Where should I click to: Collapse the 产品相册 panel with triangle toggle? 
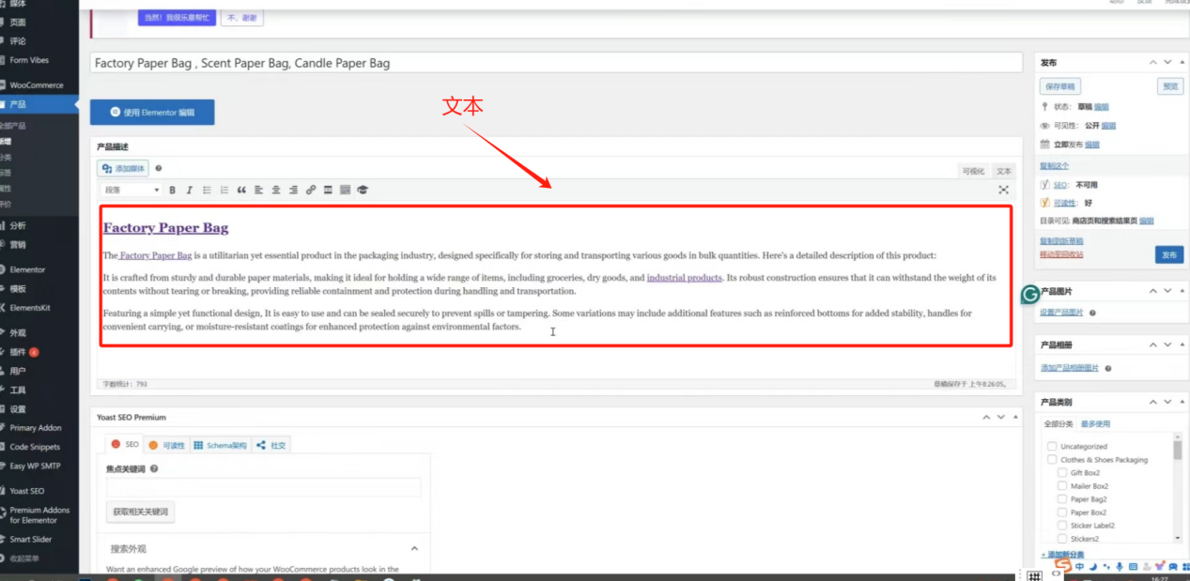[x=1182, y=345]
